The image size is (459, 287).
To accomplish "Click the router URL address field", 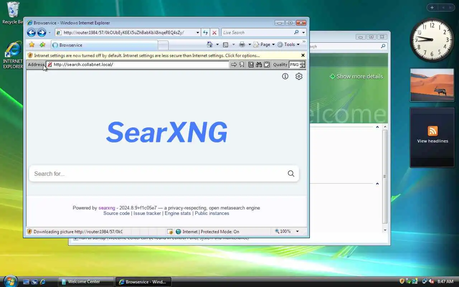I will pos(126,33).
